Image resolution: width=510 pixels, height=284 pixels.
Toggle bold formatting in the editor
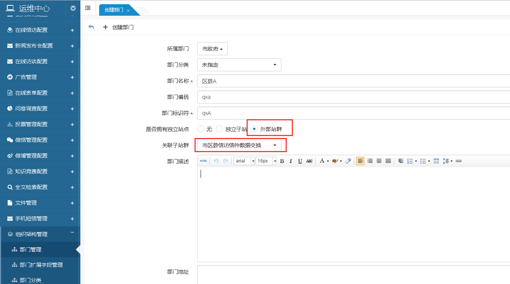(282, 161)
